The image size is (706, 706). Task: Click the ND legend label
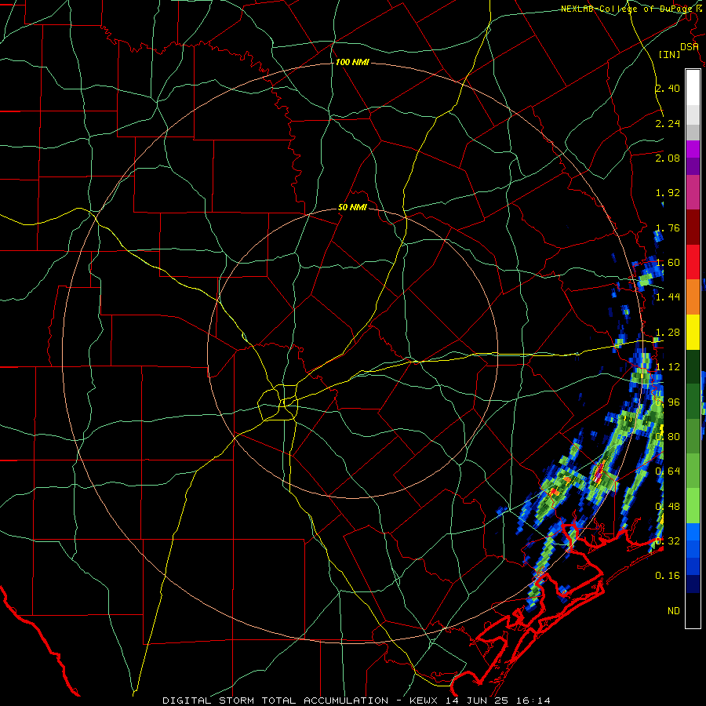[674, 611]
